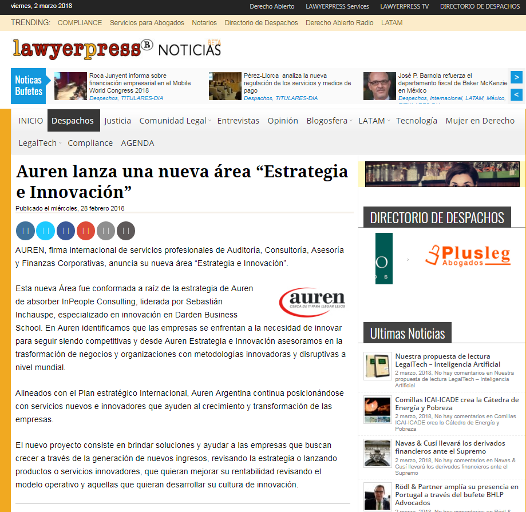
Task: Click Internacional tag under Barnola story
Action: 446,98
